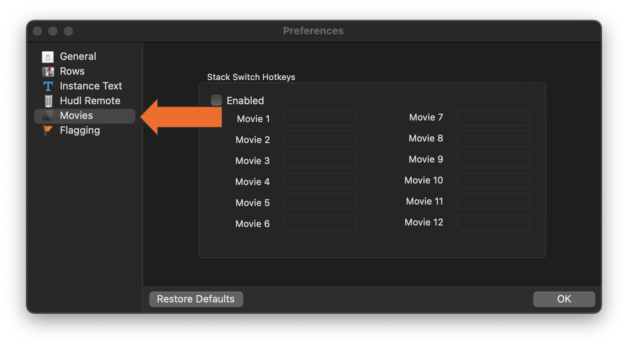
Task: Click the 'Stack Switch Hotkeys' heading text
Action: pos(251,77)
